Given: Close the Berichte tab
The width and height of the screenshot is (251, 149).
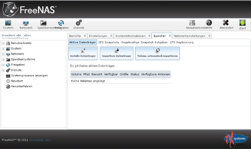Looking at the screenshot, I should [85, 36].
